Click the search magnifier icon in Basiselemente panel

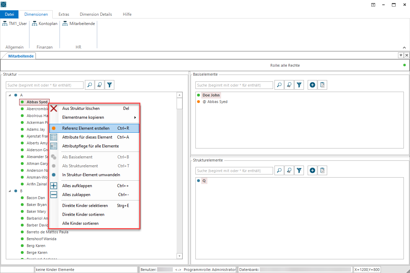(x=279, y=85)
